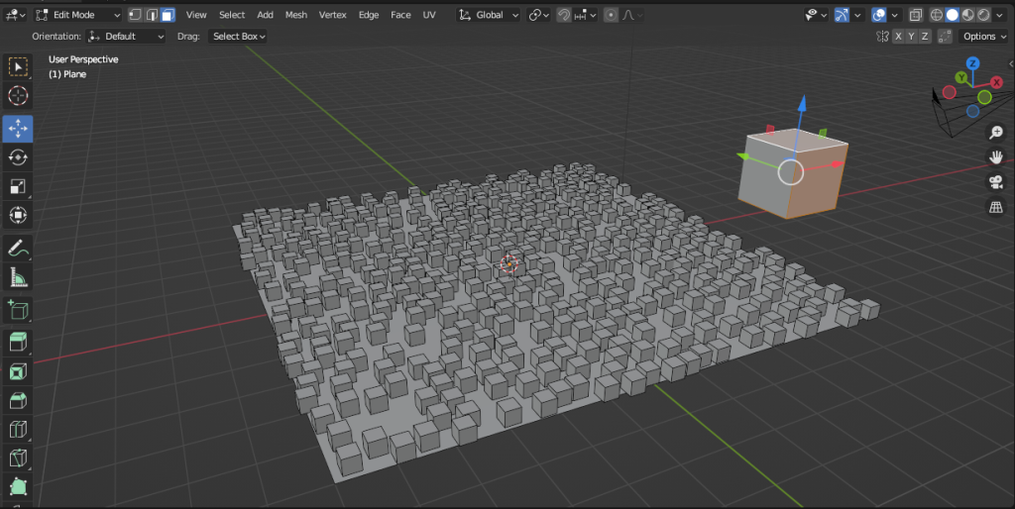The height and width of the screenshot is (509, 1015).
Task: Switch to Material Preview shading
Action: [968, 15]
